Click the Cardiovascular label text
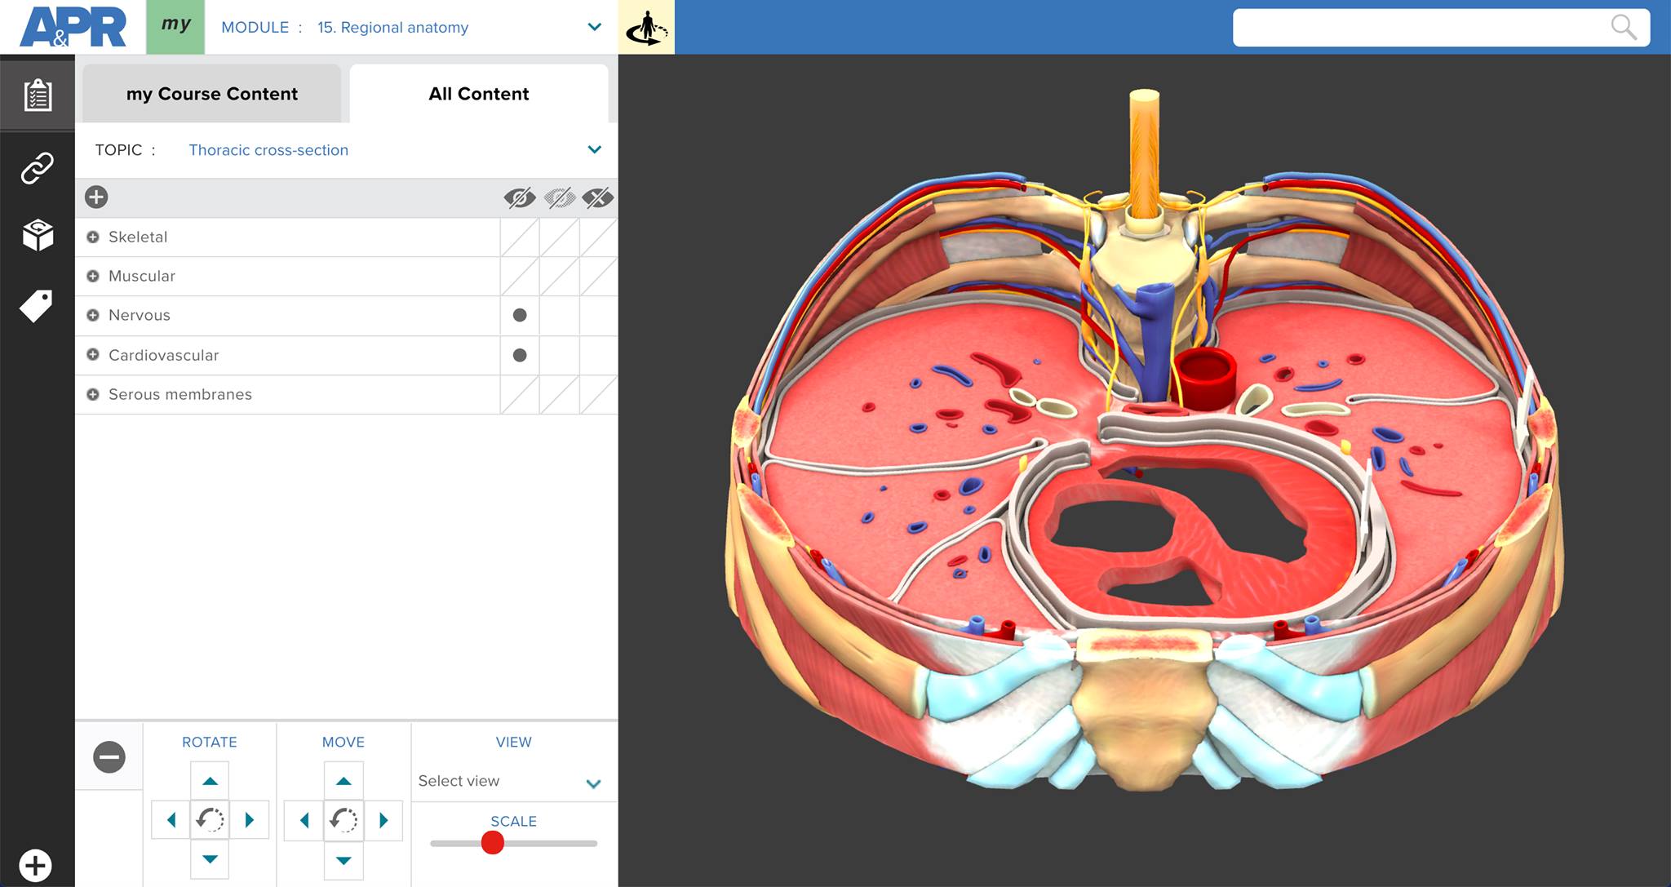1671x887 pixels. (163, 355)
